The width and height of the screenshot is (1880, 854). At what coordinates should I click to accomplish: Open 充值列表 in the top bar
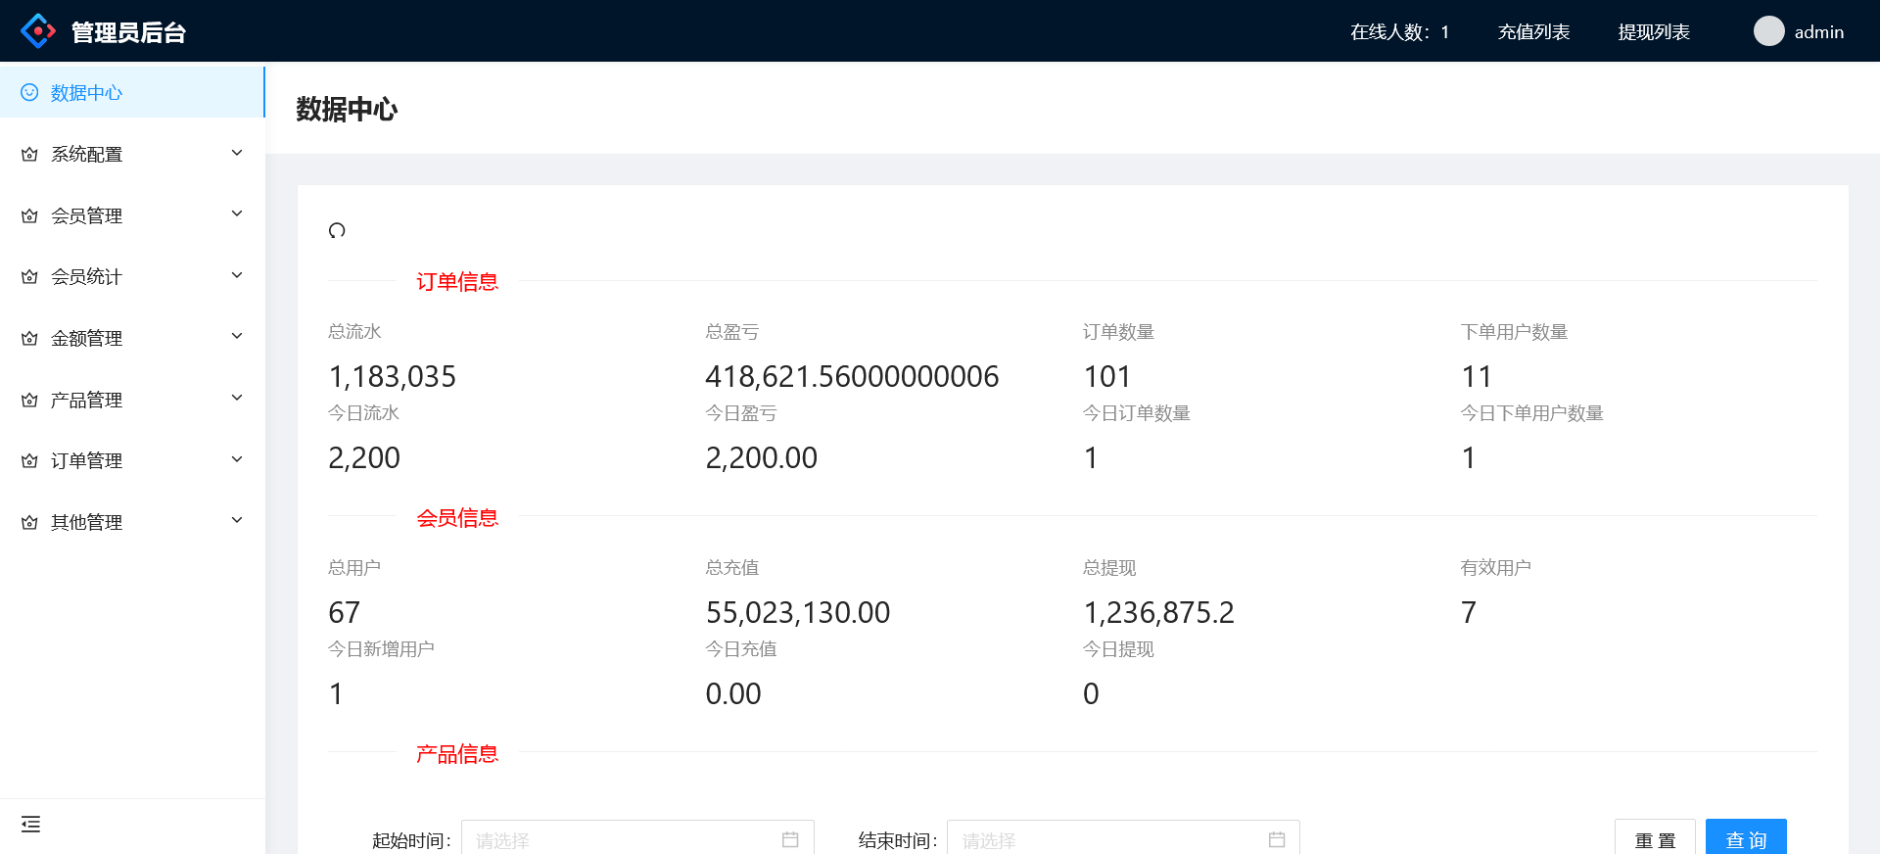tap(1533, 32)
